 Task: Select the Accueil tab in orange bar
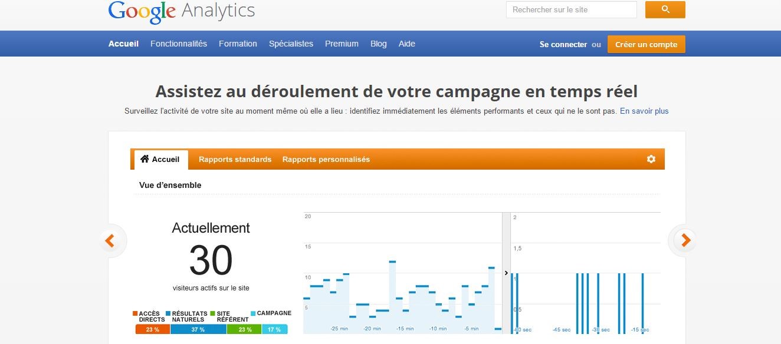[x=161, y=160]
